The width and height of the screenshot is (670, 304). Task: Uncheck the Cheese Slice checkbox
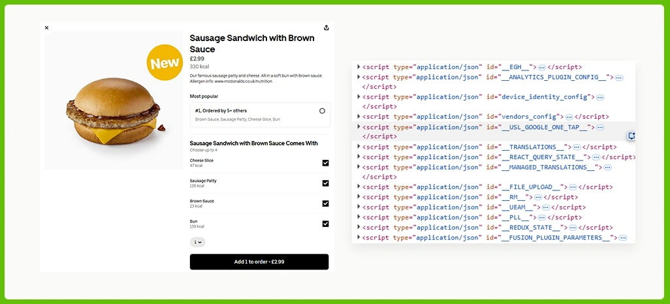tap(325, 163)
